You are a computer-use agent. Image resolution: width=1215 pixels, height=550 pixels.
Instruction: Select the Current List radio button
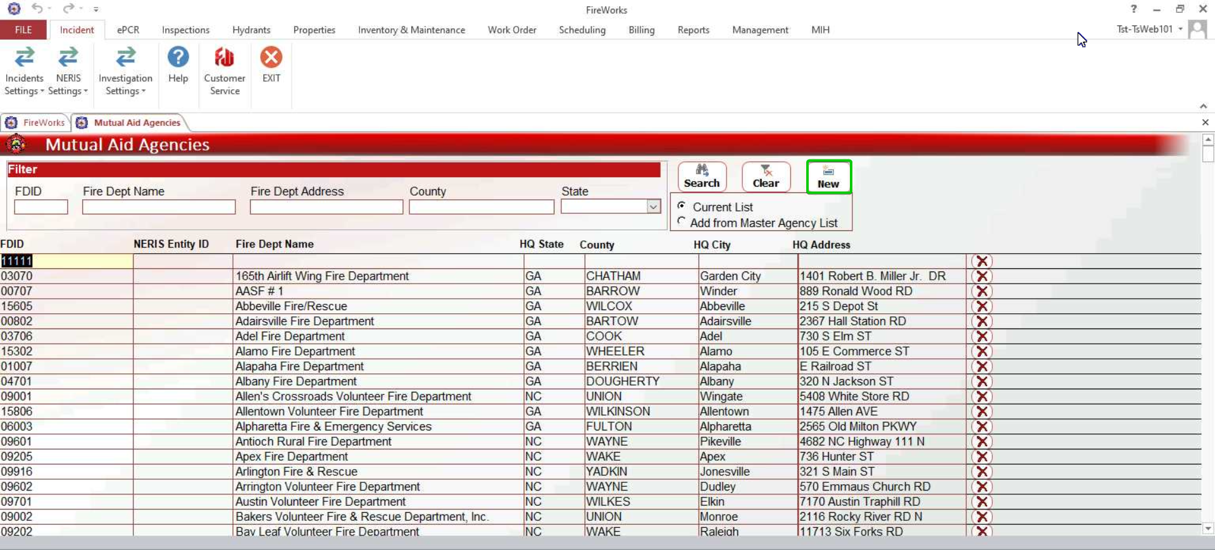(682, 206)
